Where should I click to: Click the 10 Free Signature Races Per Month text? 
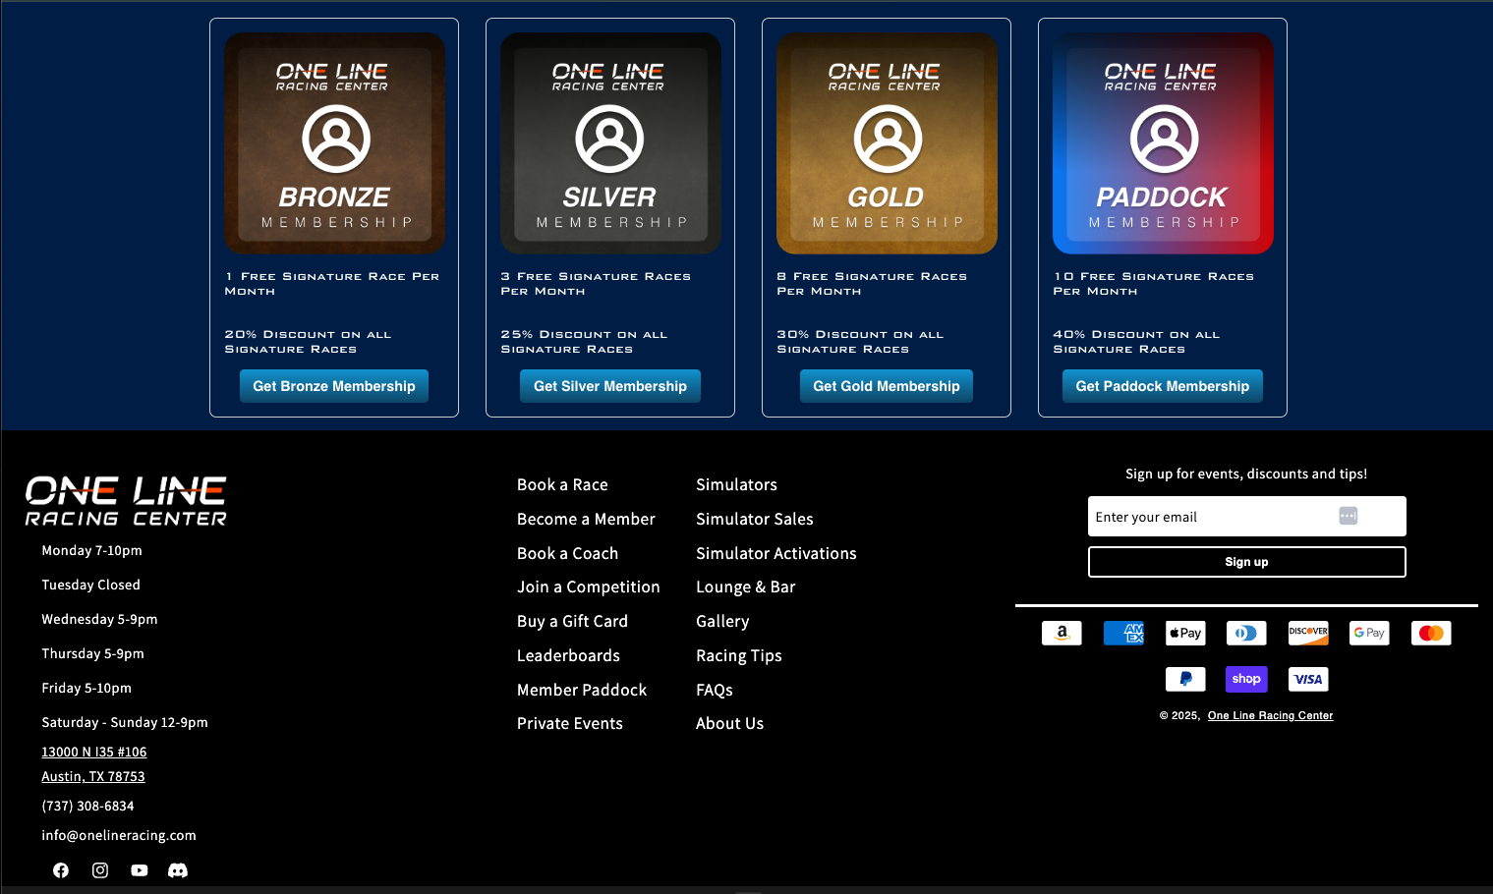point(1153,284)
